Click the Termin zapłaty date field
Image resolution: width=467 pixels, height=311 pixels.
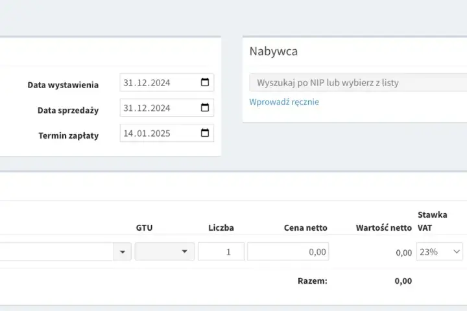pyautogui.click(x=167, y=133)
